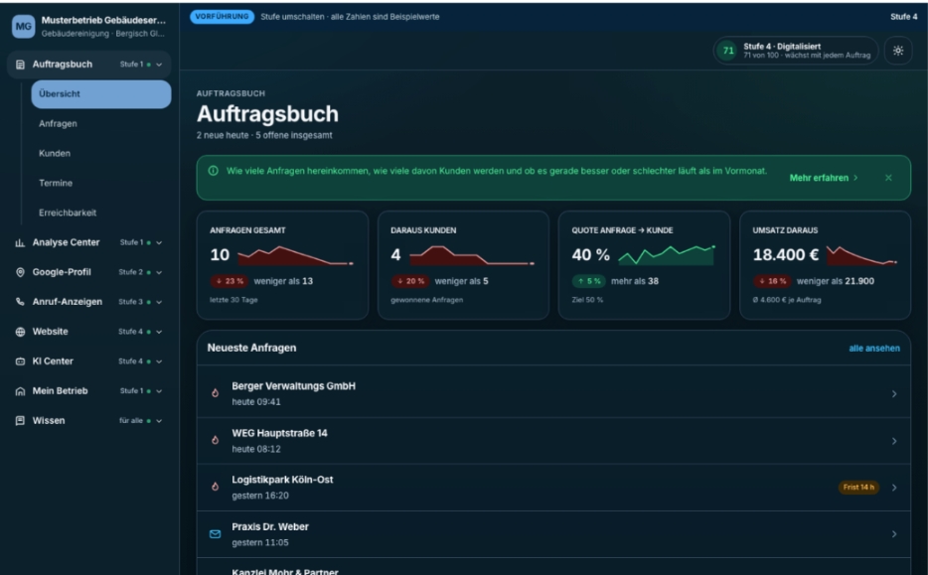This screenshot has width=928, height=575.
Task: Collapse the Auftragsbuch section chevron
Action: [159, 65]
